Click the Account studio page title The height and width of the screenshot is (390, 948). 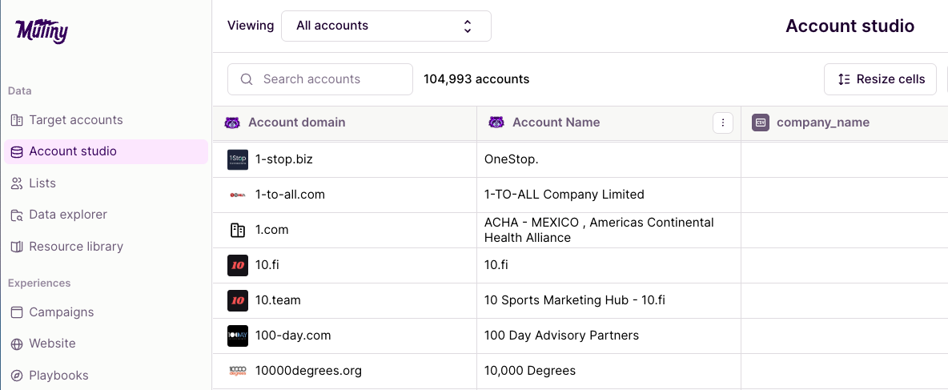click(x=850, y=26)
